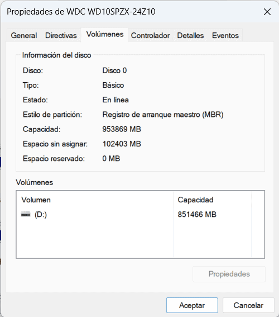The image size is (279, 317).
Task: Click the Espacio sin asignar label
Action: [x=55, y=144]
